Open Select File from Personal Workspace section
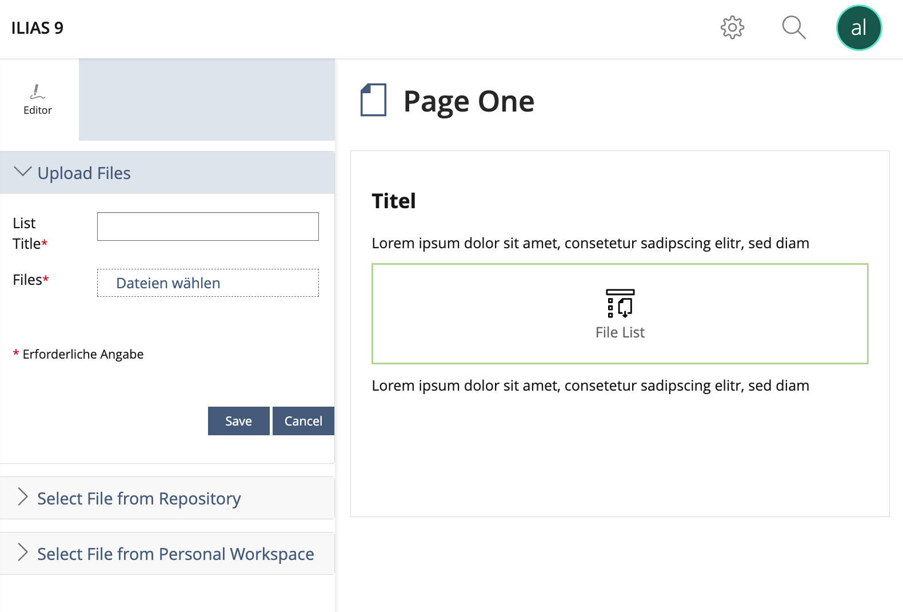 [175, 554]
